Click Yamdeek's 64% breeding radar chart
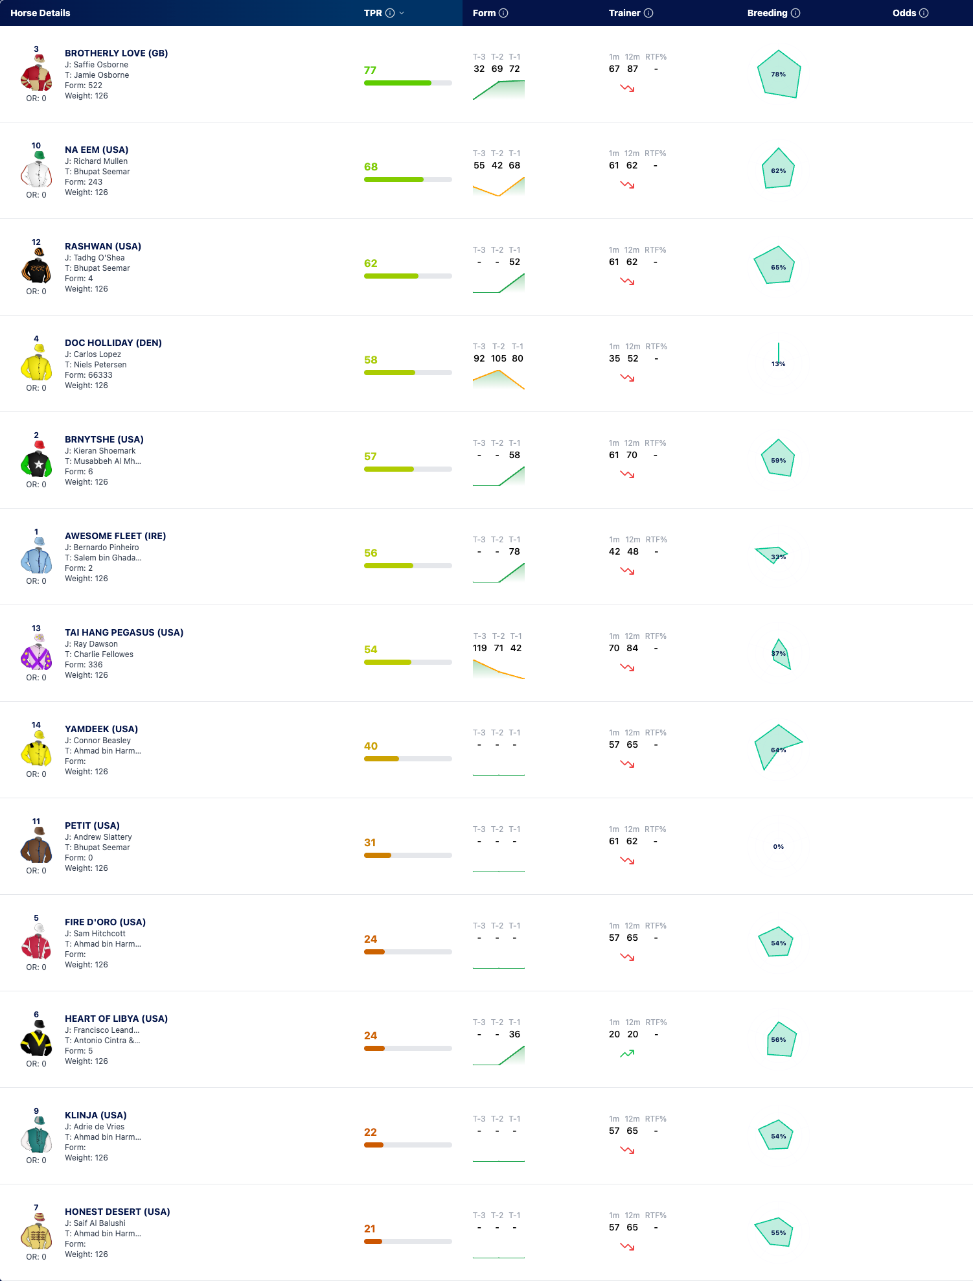 click(x=778, y=747)
